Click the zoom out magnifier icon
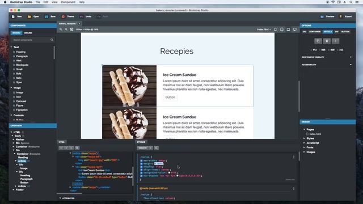Screen dimensions: 363x204 coord(66,29)
